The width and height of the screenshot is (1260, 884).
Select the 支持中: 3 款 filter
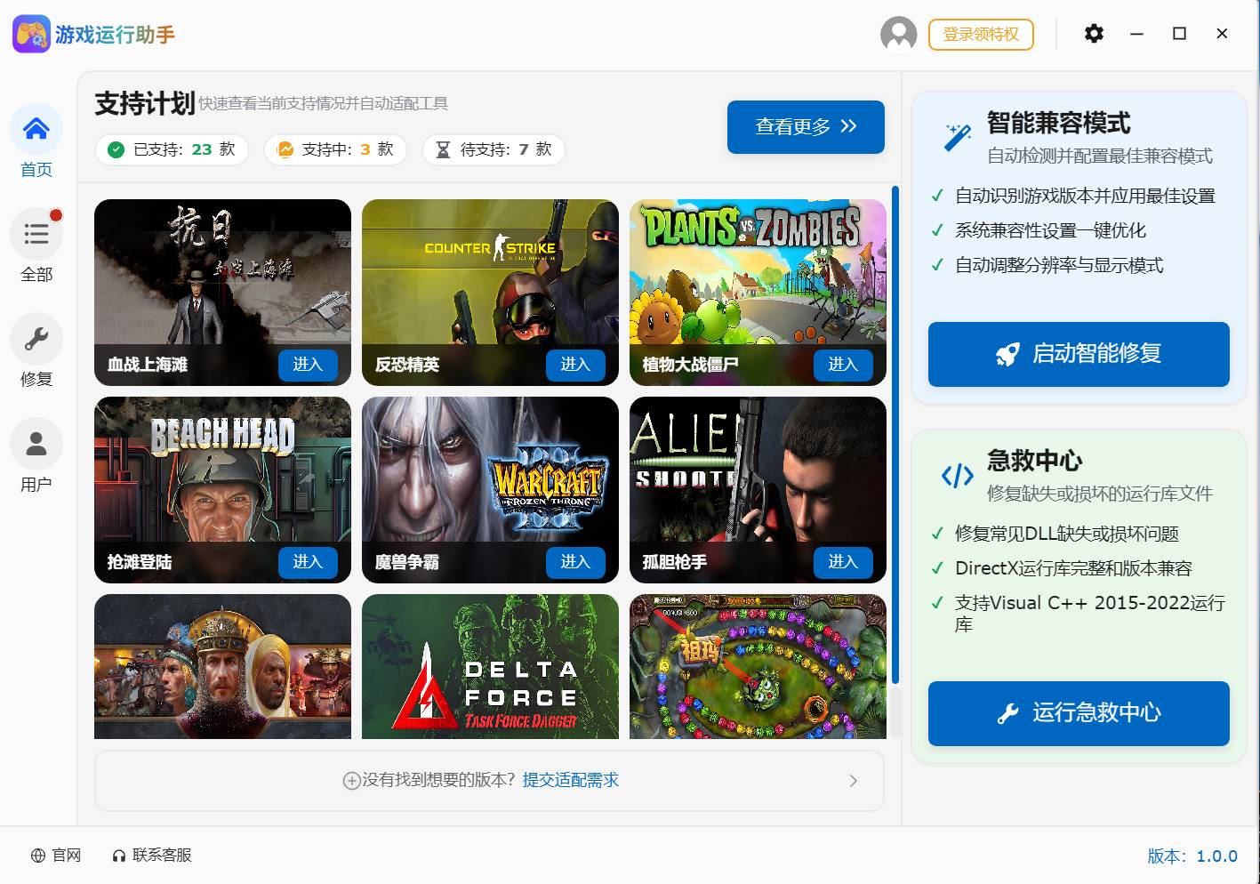coord(335,149)
